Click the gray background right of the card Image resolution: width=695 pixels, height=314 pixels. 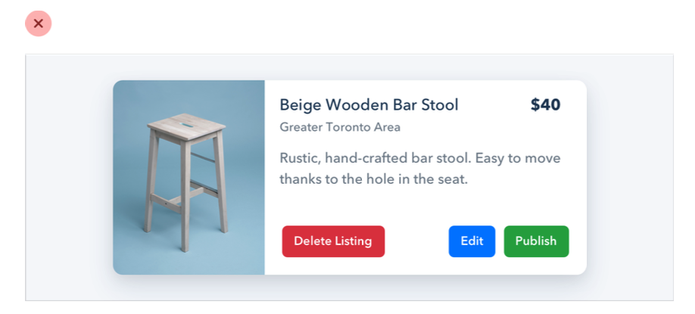[630, 177]
